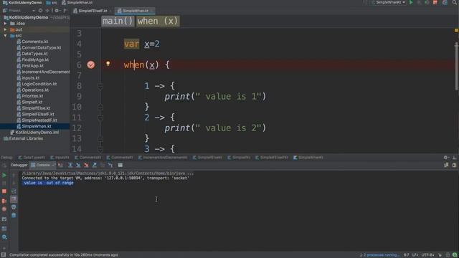The image size is (459, 258).
Task: Open debug settings gear in left sidebar
Action: click(4, 237)
